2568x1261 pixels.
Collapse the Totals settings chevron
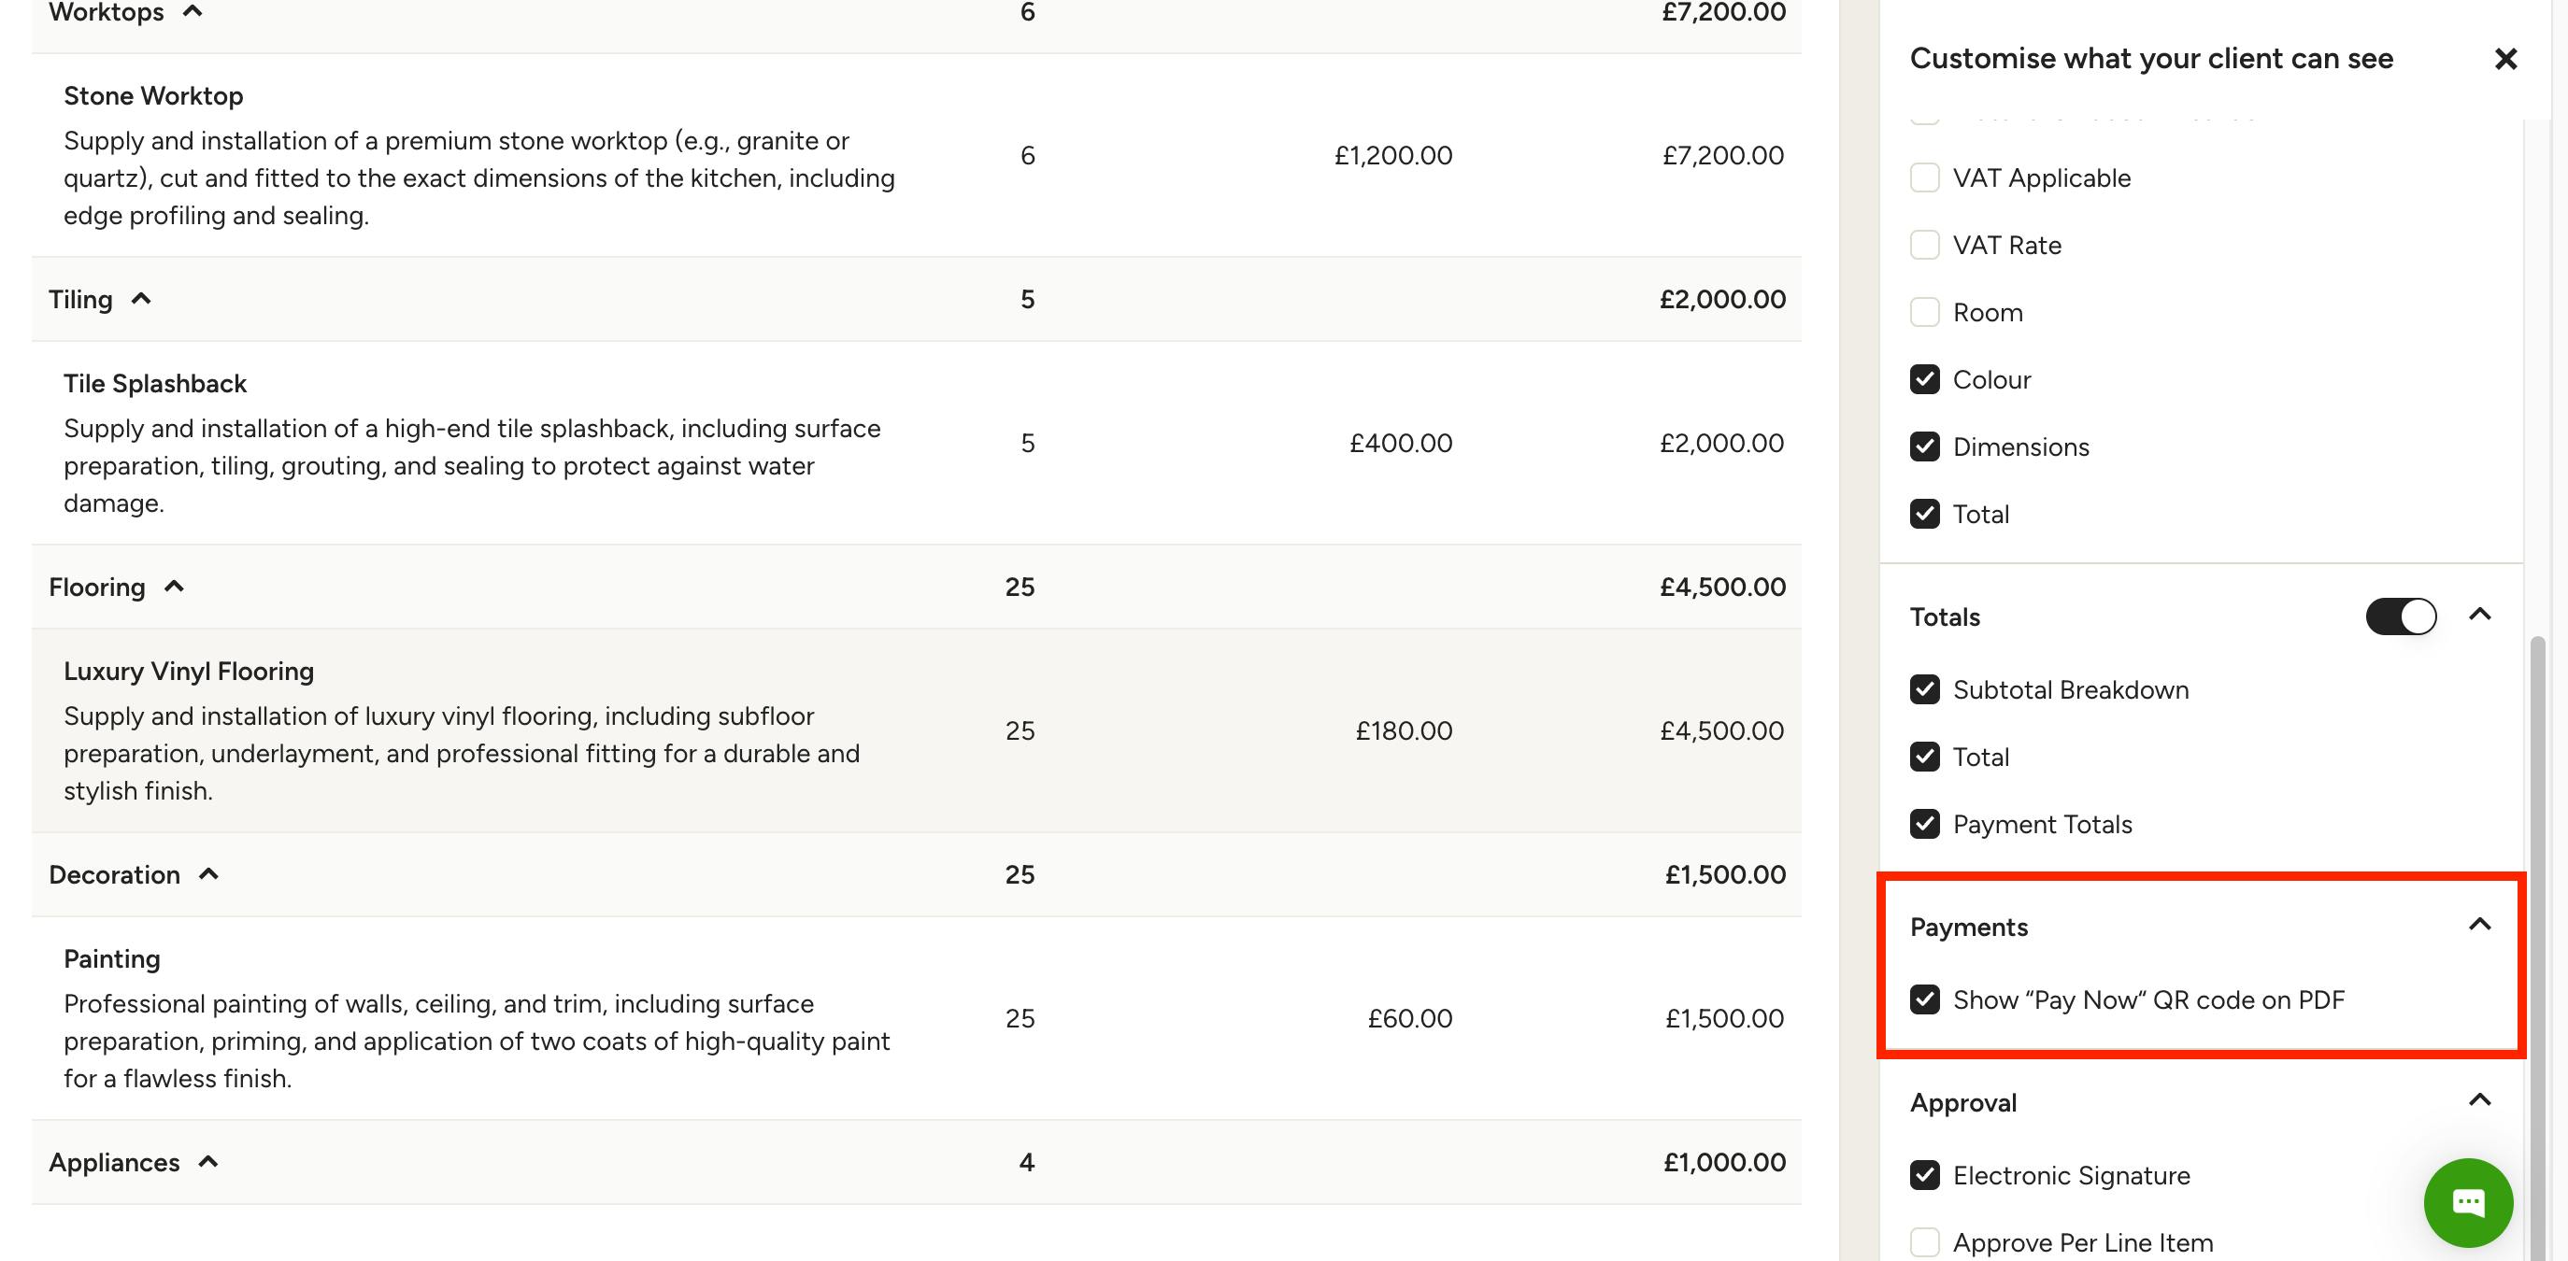[x=2479, y=616]
